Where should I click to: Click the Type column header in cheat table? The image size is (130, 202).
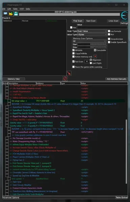click(x=71, y=84)
